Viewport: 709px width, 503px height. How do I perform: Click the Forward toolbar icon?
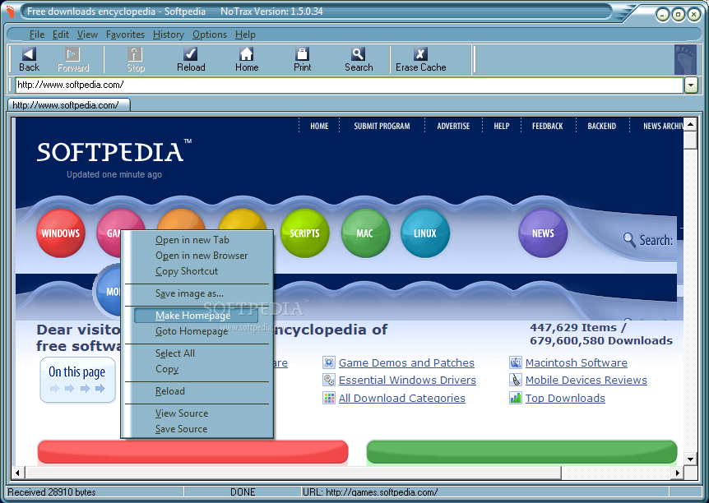[x=72, y=54]
